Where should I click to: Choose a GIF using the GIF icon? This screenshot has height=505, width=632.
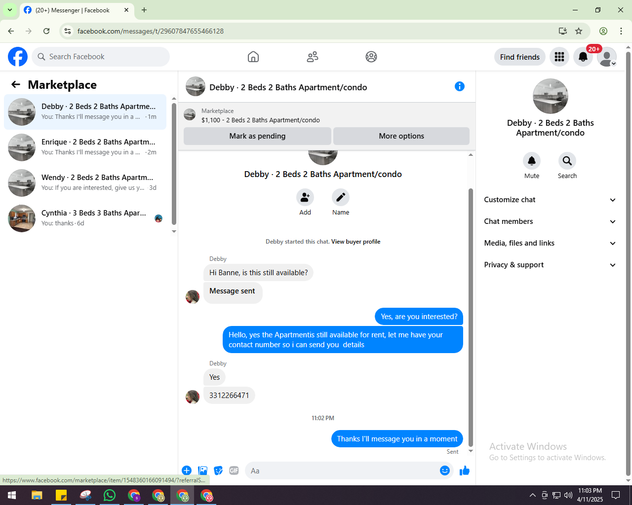234,470
